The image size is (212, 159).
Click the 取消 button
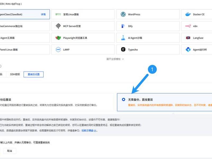[x=10, y=151]
